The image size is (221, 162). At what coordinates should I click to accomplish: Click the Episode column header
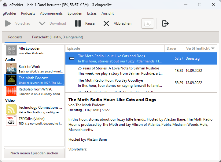(115, 48)
